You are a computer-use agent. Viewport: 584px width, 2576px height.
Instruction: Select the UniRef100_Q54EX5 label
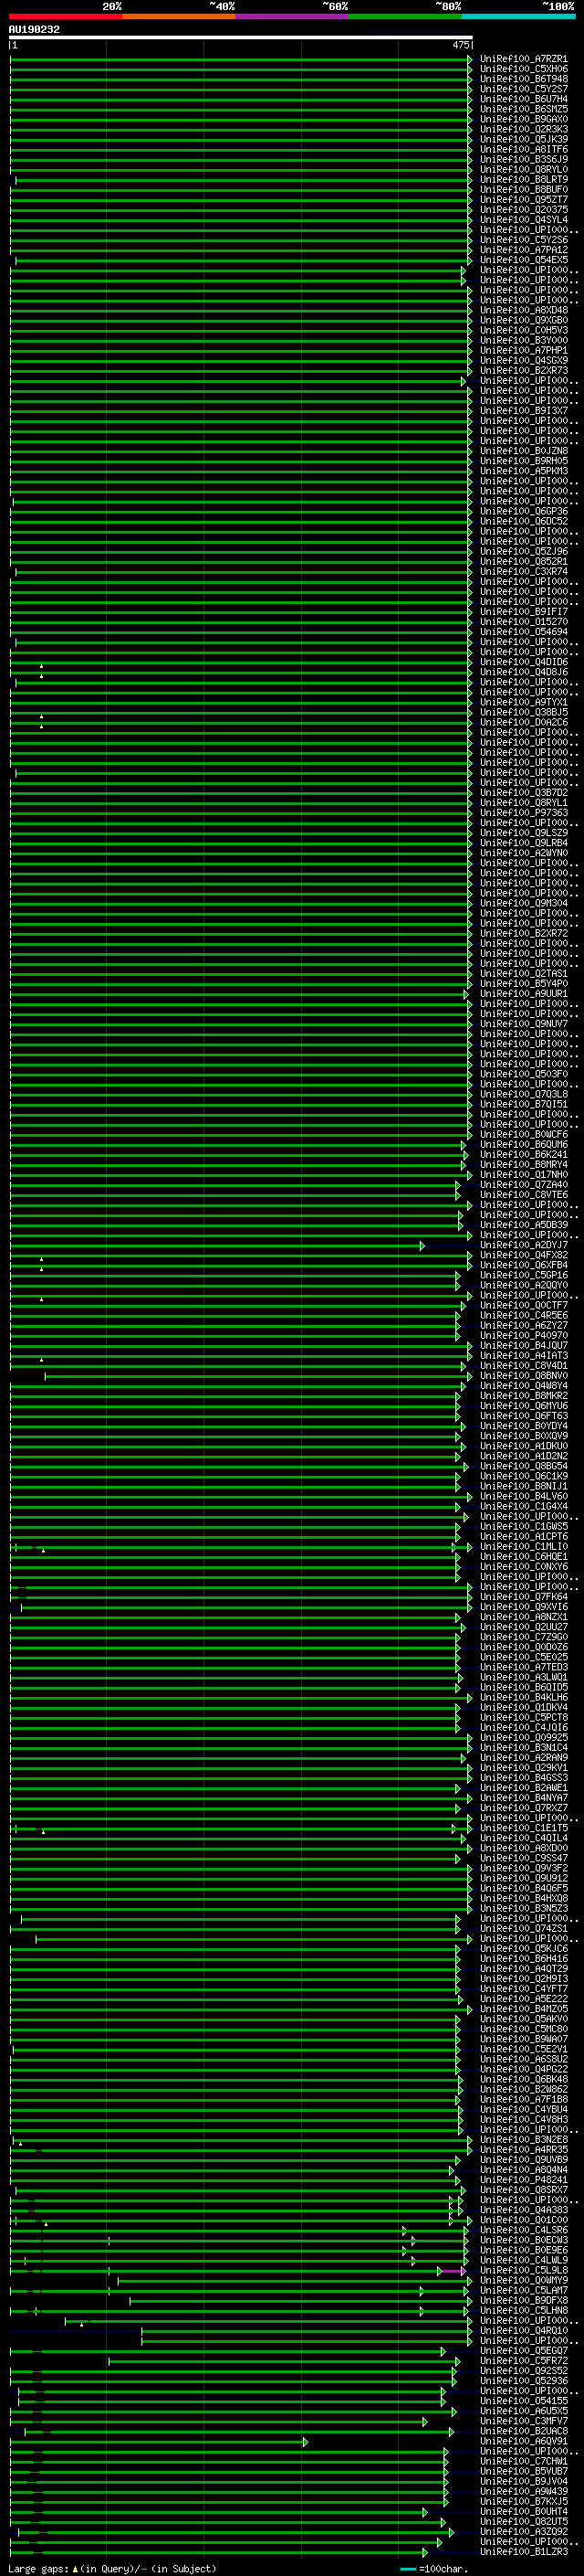[x=523, y=260]
